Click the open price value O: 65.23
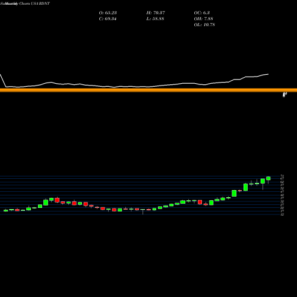This screenshot has width=297, height=297. click(108, 12)
